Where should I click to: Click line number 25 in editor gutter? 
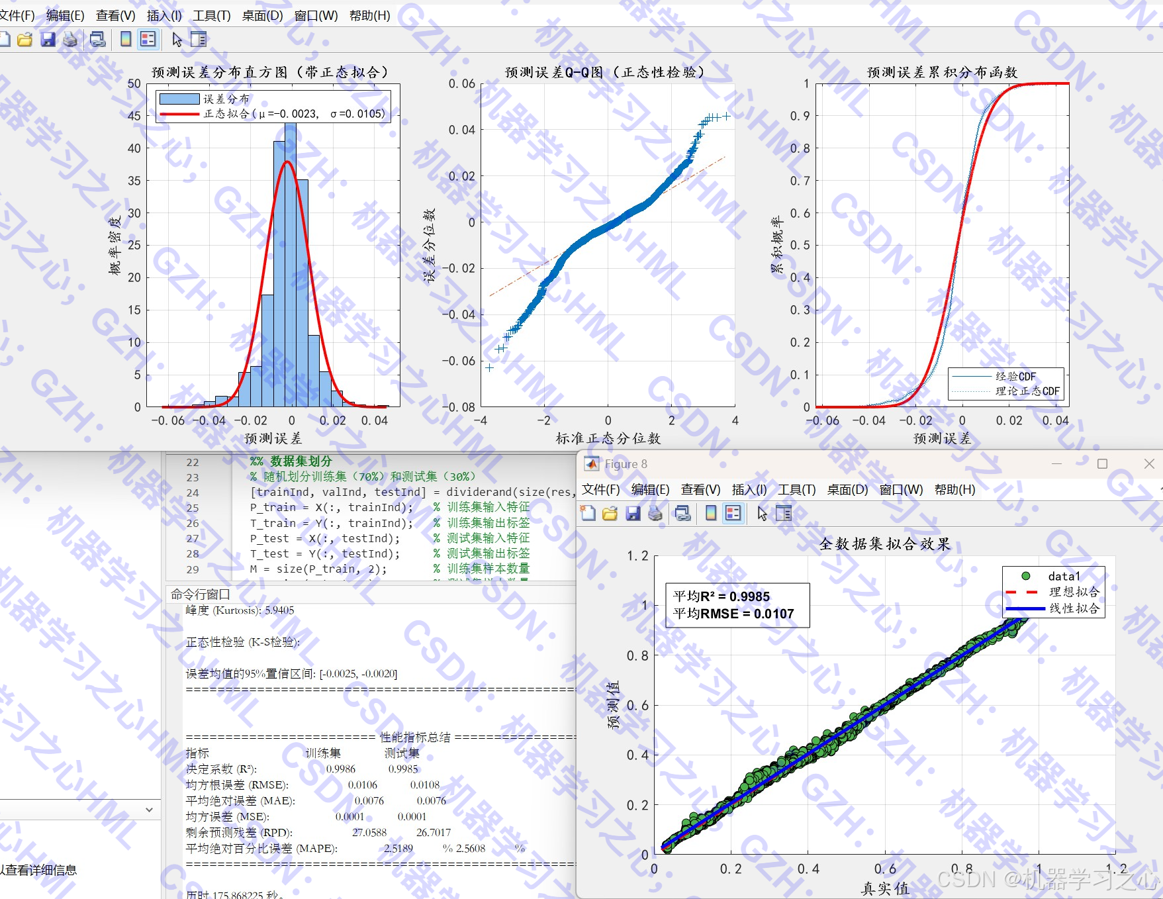point(193,508)
